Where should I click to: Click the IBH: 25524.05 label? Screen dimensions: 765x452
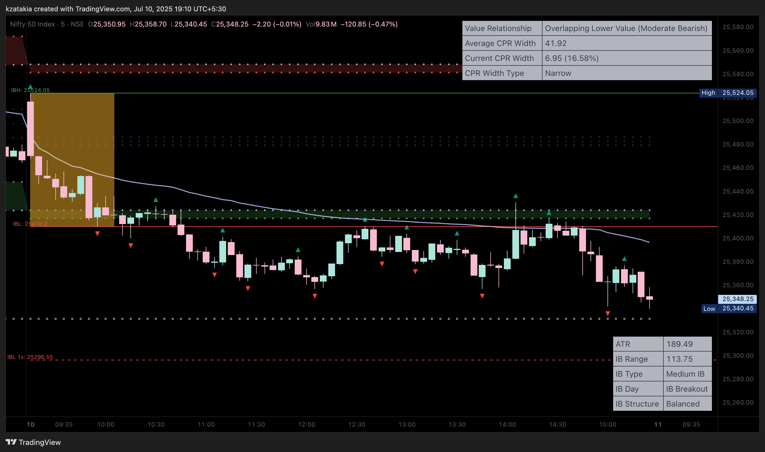30,90
